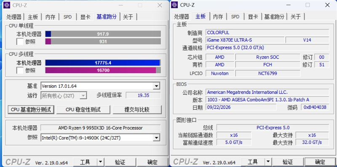This screenshot has width=337, height=167.
Task: Click model revision field V14
Action: pos(307,40)
